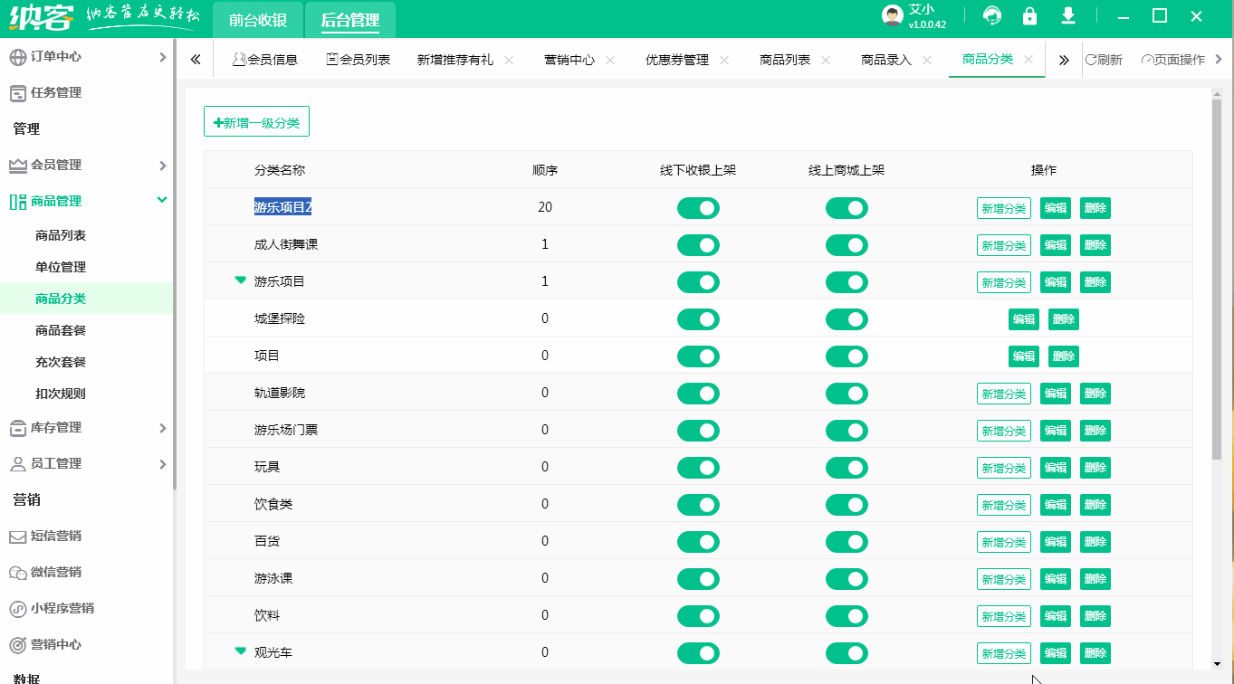1234x684 pixels.
Task: Collapse the 观光车 category row
Action: pyautogui.click(x=240, y=651)
